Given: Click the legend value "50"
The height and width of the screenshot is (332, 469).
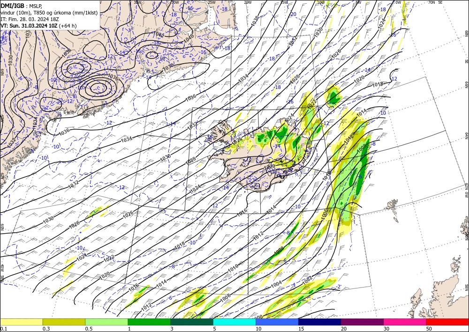Looking at the screenshot, I should click(x=429, y=329).
